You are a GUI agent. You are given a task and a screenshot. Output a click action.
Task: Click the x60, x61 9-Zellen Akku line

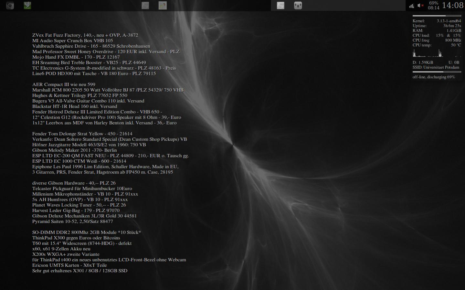pos(61,249)
